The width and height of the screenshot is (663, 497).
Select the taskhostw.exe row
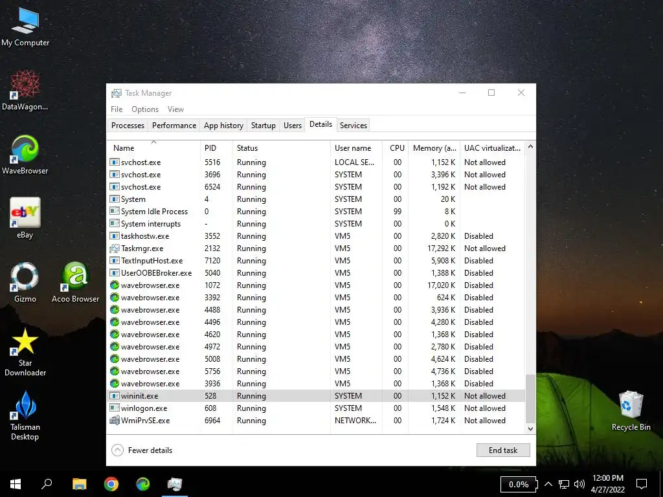coord(316,236)
